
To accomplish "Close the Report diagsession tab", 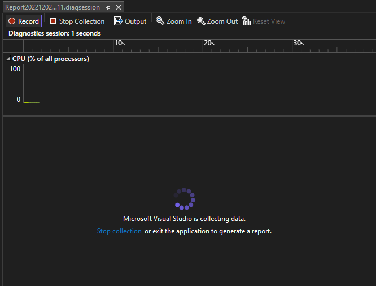I will 119,7.
